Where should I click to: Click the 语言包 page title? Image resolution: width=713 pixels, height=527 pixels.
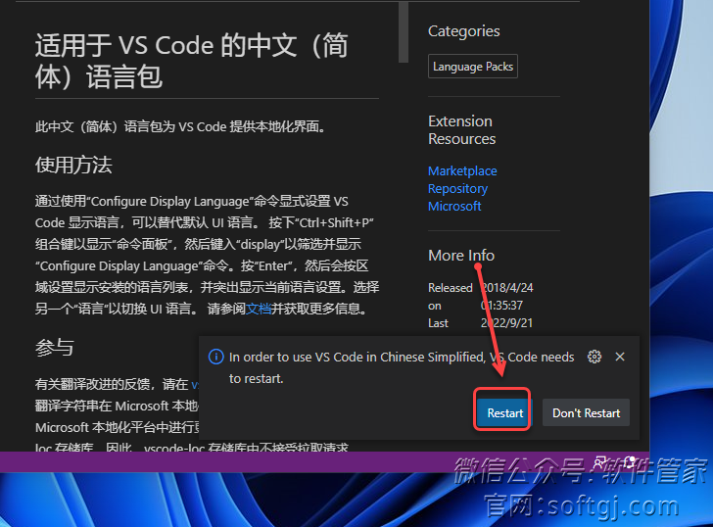tap(191, 61)
